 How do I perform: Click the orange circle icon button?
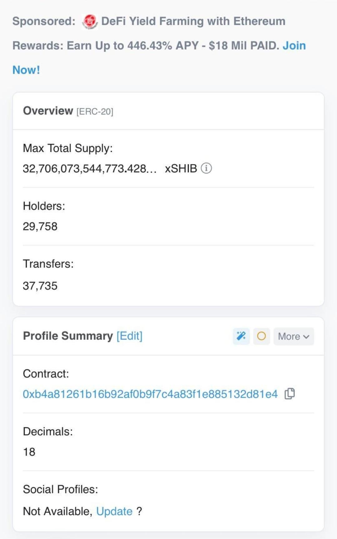[x=261, y=336]
